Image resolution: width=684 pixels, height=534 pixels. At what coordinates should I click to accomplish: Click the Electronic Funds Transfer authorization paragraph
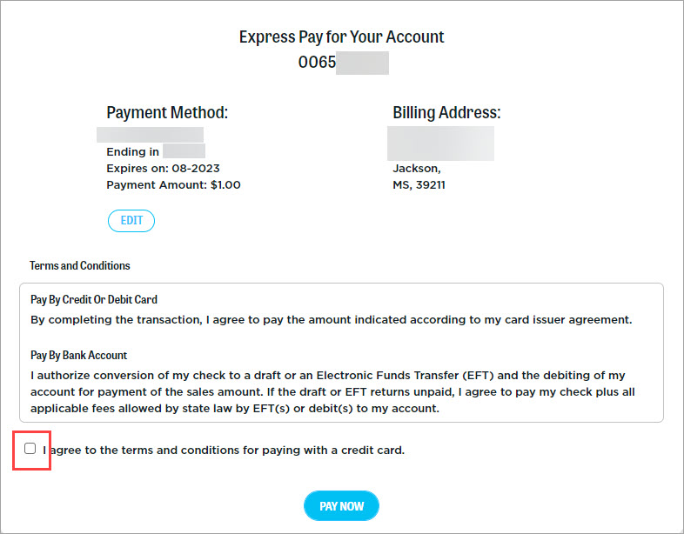click(332, 392)
